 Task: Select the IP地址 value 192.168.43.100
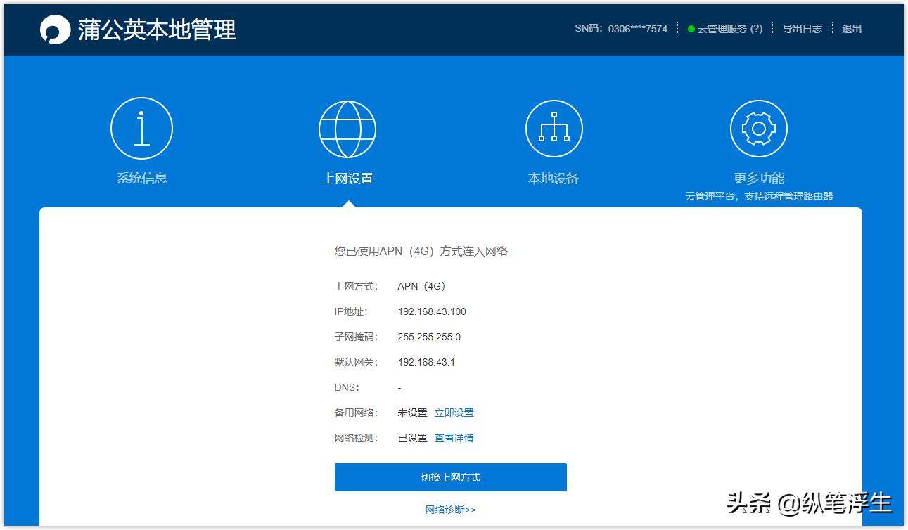tap(433, 311)
